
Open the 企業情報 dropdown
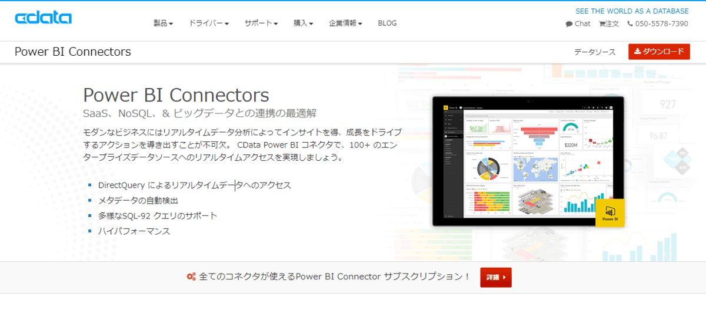click(x=345, y=23)
